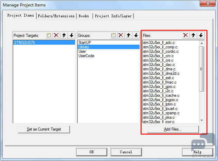Click Set as Current Target button

tap(44, 129)
